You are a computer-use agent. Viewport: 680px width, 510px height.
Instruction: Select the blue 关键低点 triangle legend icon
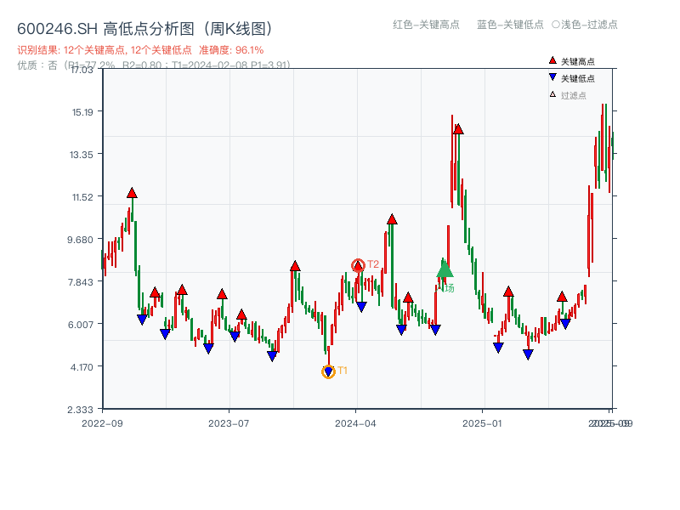click(x=552, y=76)
